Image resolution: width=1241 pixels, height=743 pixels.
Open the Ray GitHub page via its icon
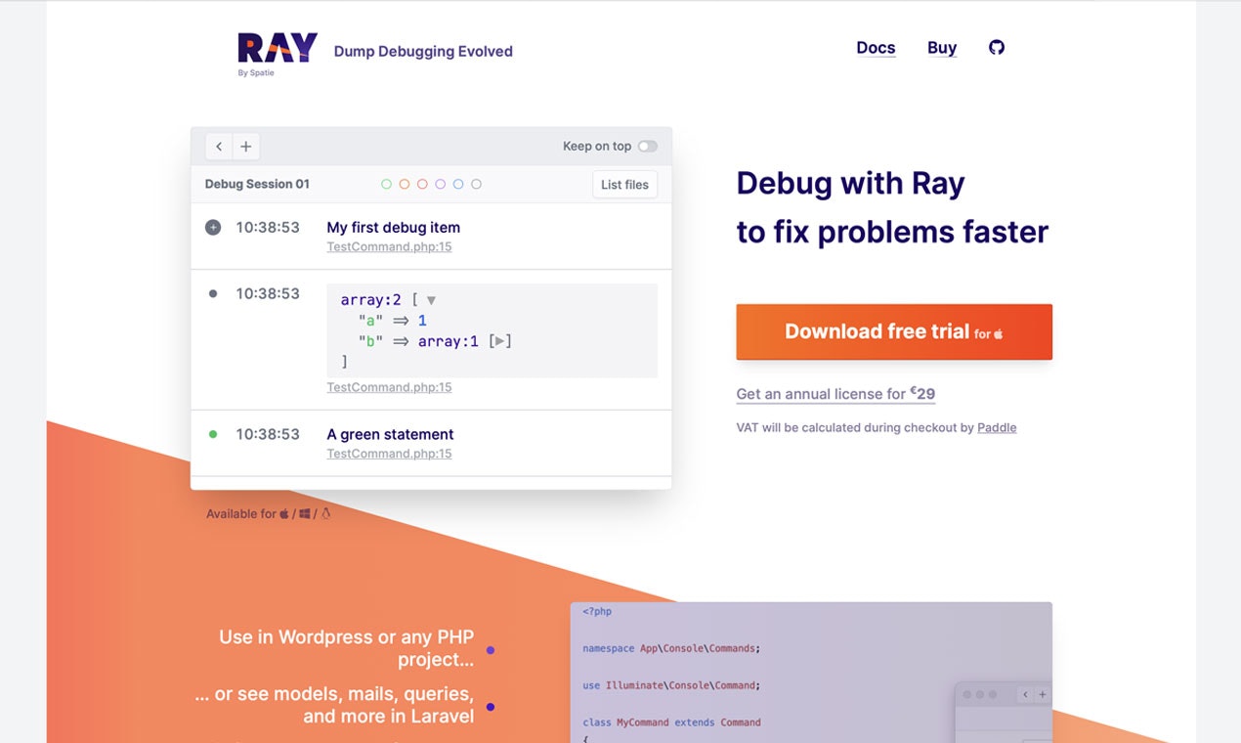coord(996,47)
